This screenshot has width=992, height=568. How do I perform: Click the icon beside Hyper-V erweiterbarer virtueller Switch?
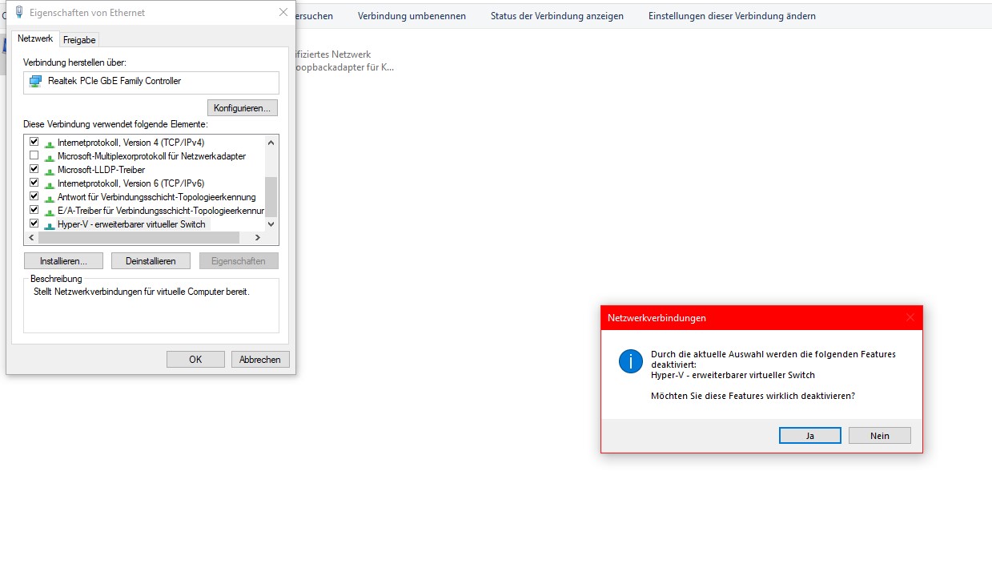(50, 225)
